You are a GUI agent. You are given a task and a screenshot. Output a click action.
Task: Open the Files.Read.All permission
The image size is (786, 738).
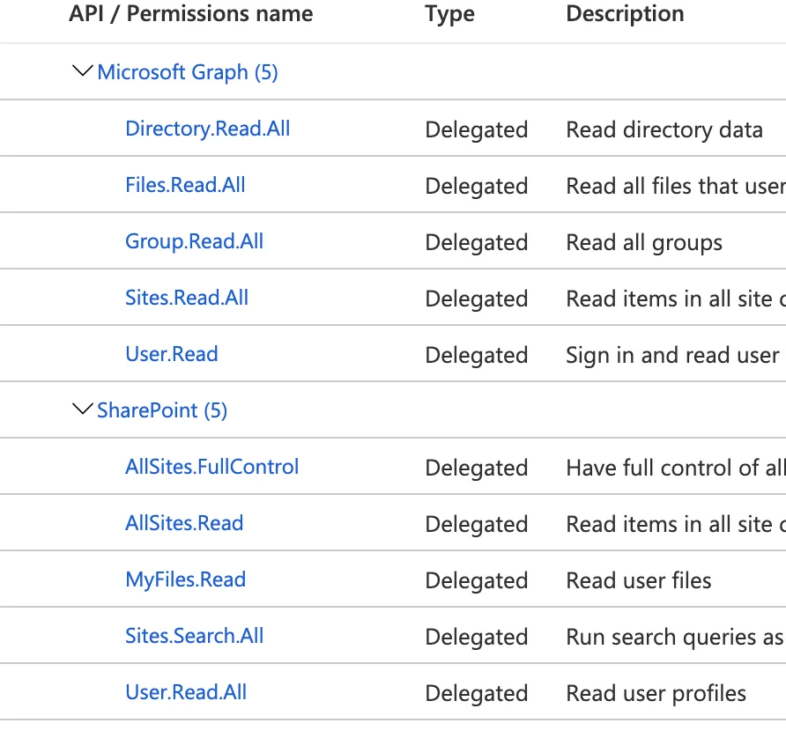[185, 185]
